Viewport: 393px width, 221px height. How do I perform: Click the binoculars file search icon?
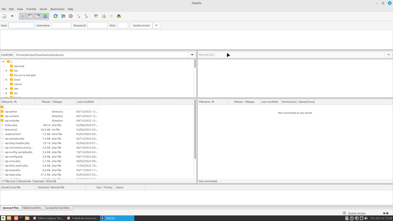(119, 16)
